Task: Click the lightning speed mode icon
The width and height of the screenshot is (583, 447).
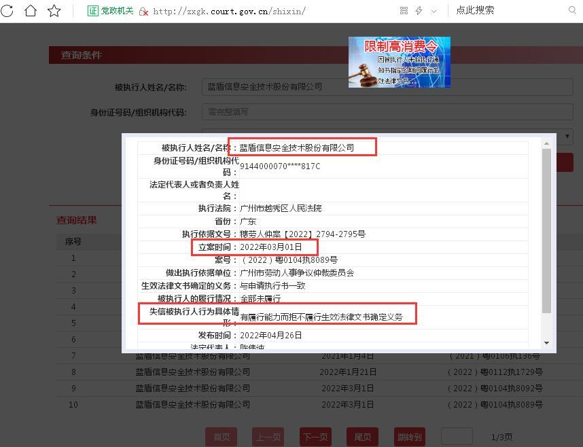Action: [x=419, y=11]
